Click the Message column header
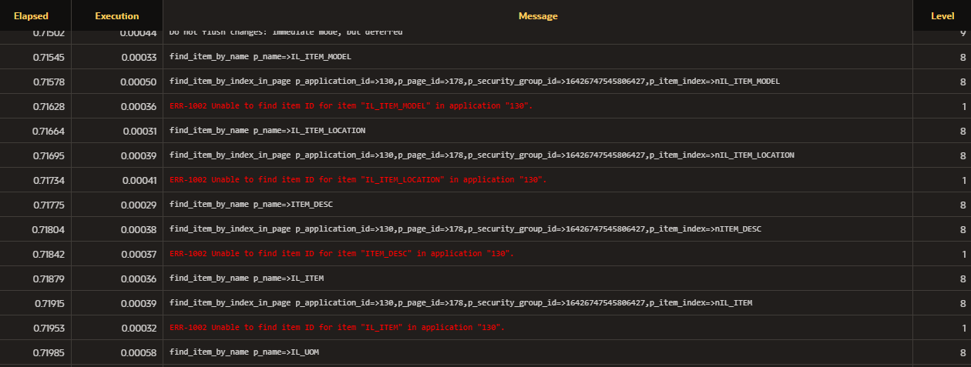 pyautogui.click(x=537, y=16)
